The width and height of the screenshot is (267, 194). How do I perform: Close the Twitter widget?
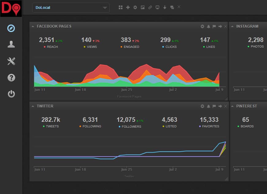tap(226, 106)
